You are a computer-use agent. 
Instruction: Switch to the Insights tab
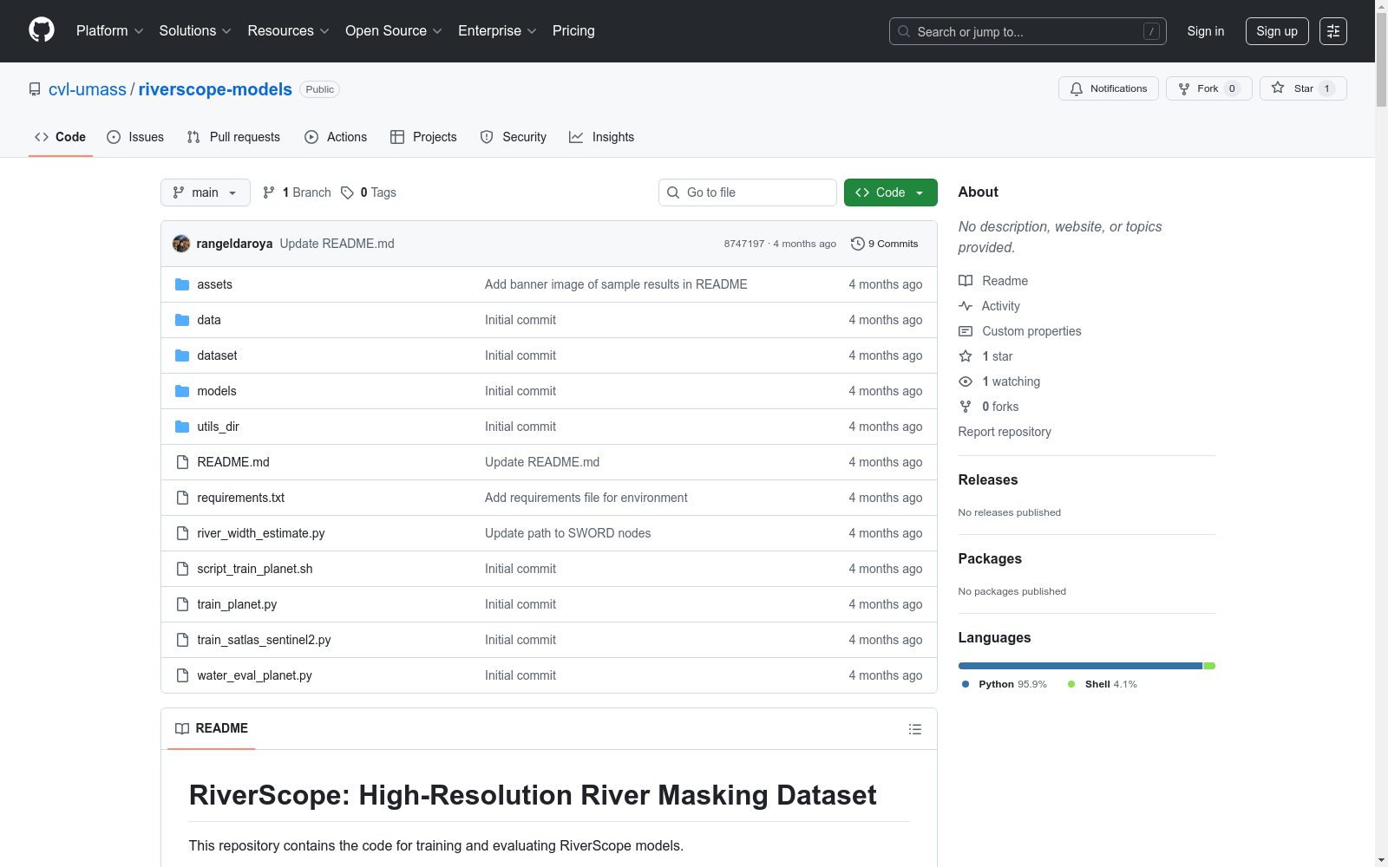601,137
